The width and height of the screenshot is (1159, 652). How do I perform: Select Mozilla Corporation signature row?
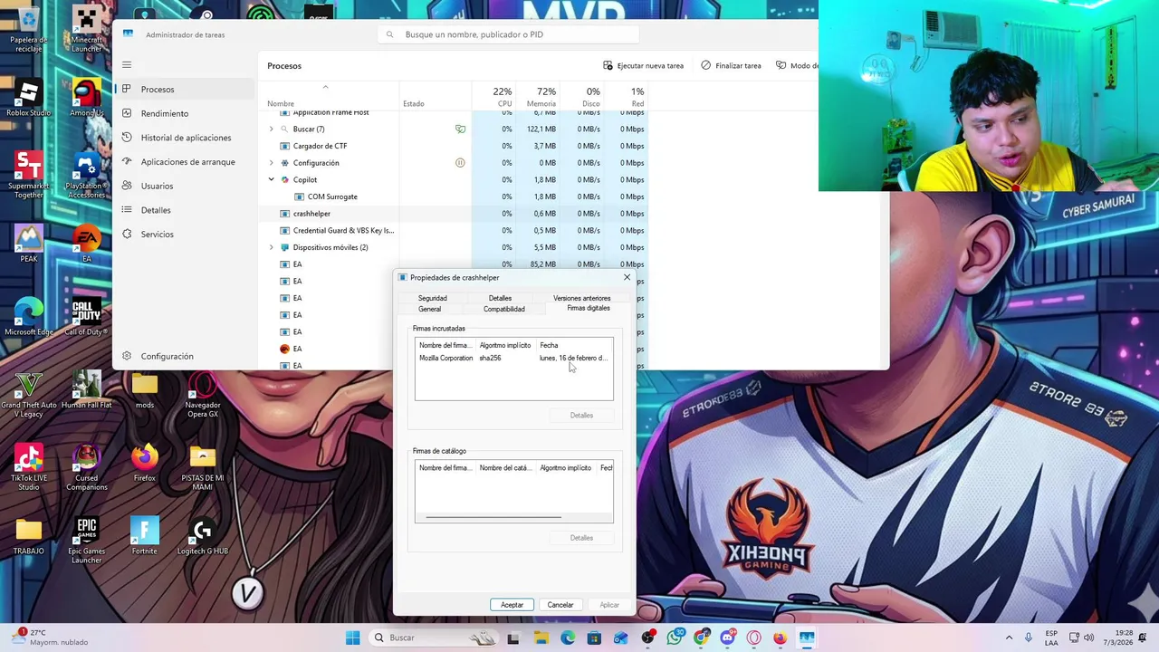513,358
